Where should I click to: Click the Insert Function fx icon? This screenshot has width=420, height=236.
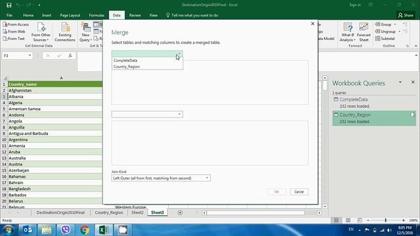pyautogui.click(x=70, y=56)
